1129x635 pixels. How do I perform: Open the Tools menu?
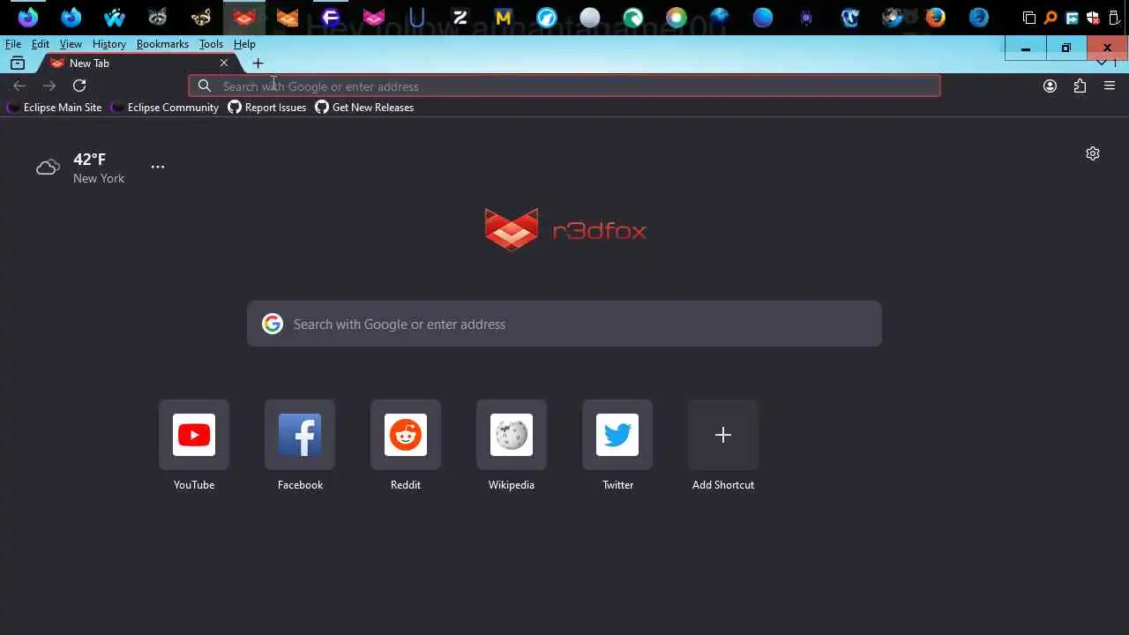pos(211,44)
